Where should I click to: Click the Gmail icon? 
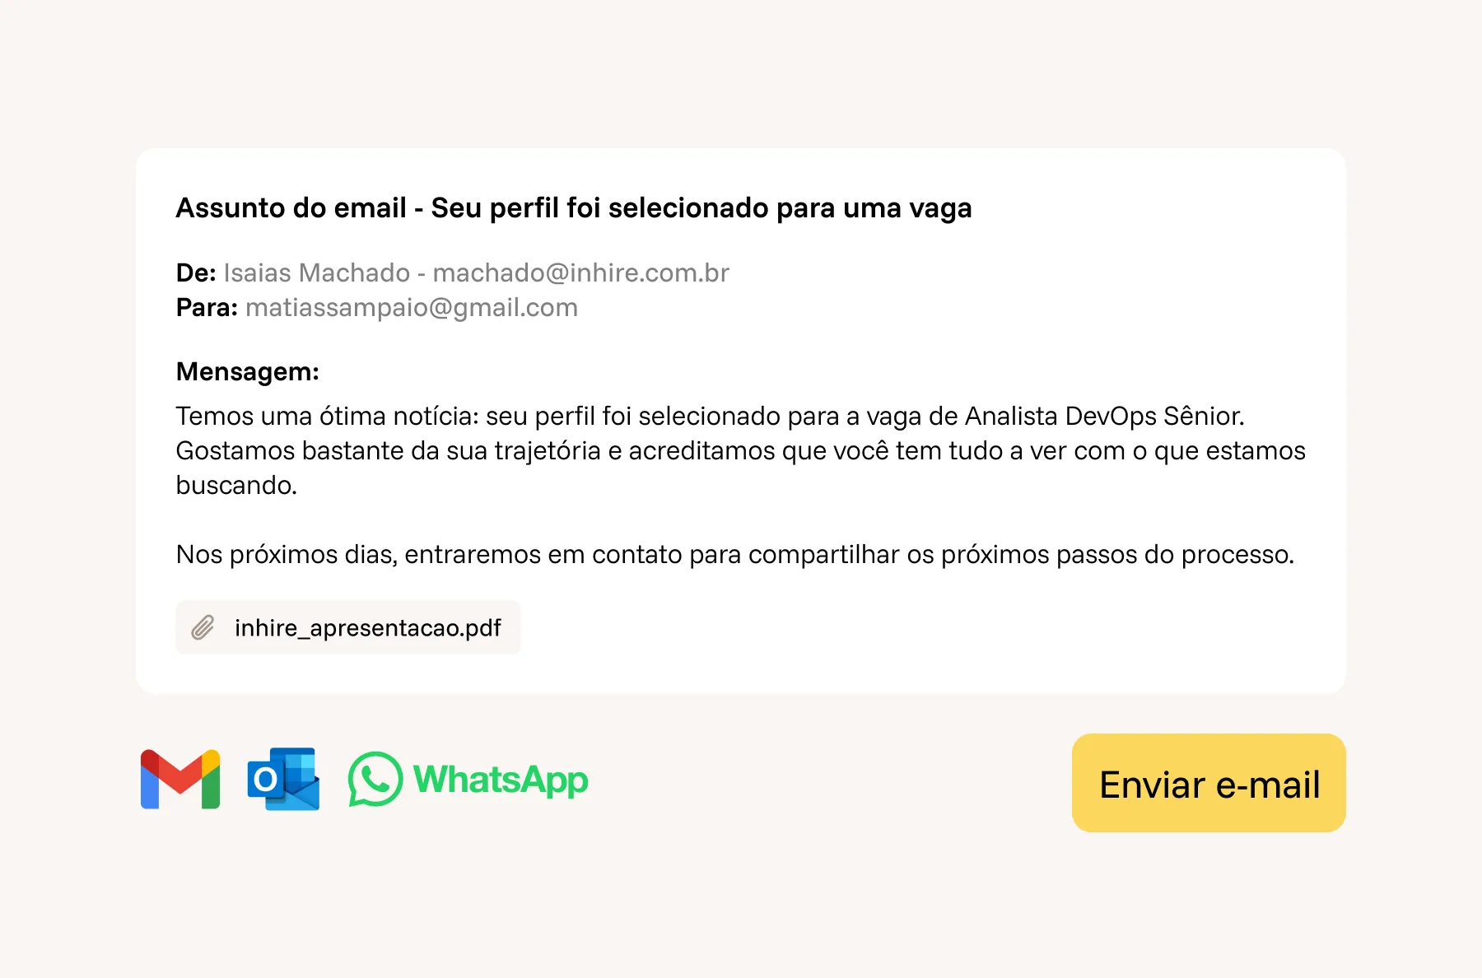[180, 779]
